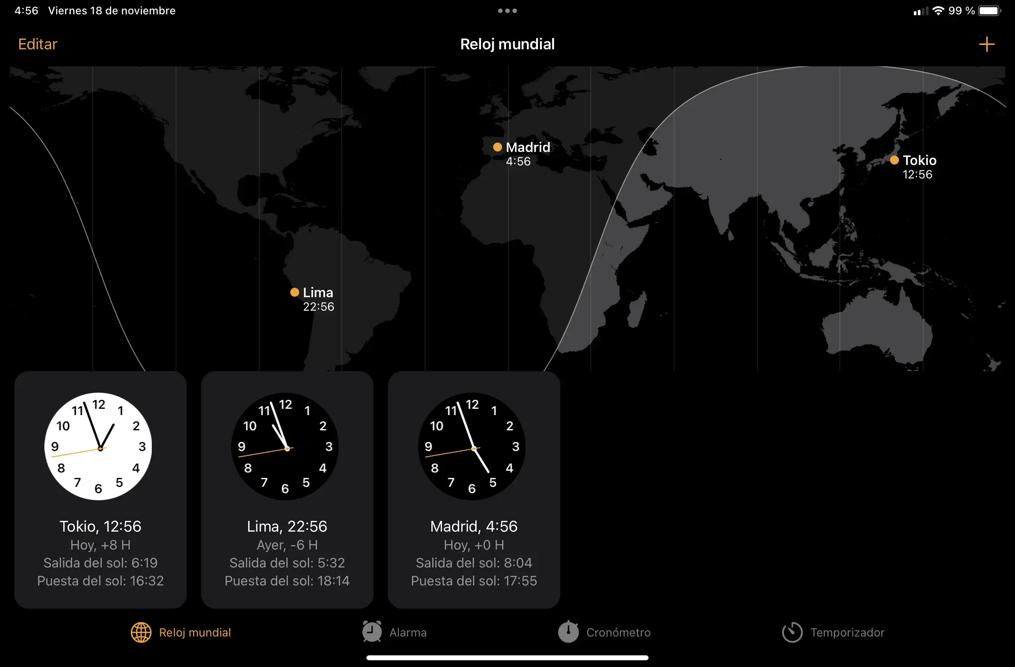Screen dimensions: 1015x667
Task: Tap the plus icon to add city
Action: point(986,44)
